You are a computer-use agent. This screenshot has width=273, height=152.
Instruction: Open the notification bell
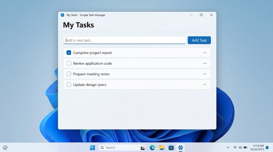(267, 148)
